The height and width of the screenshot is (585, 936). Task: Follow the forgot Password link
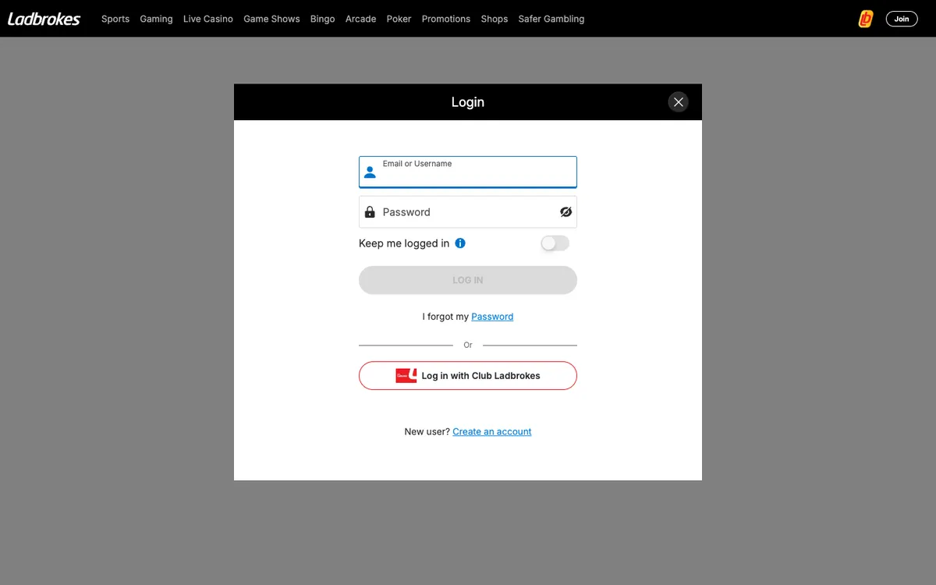[492, 317]
